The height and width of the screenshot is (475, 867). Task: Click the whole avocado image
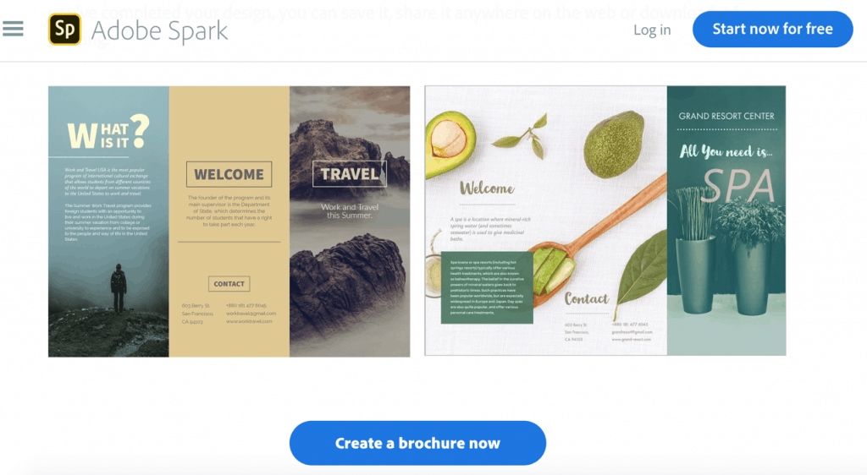click(615, 145)
